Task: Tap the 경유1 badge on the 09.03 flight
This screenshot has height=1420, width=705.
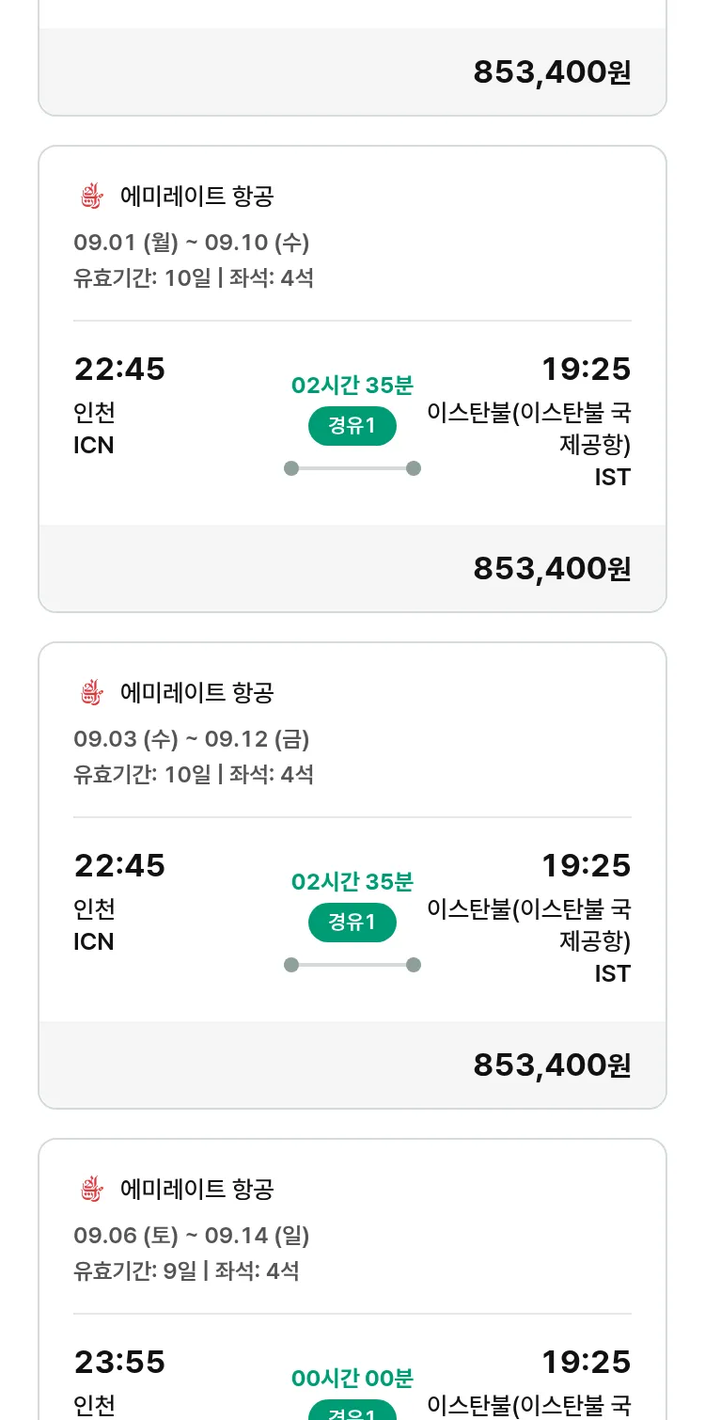Action: point(352,923)
